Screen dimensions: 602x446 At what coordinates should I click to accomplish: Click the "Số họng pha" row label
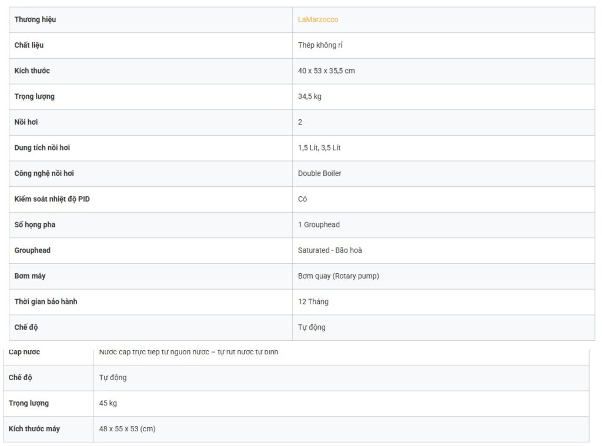(x=35, y=224)
